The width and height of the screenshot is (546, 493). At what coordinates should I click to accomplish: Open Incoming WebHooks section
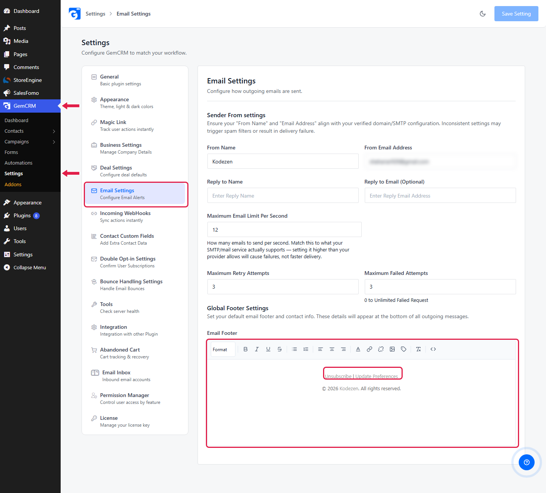click(x=135, y=217)
